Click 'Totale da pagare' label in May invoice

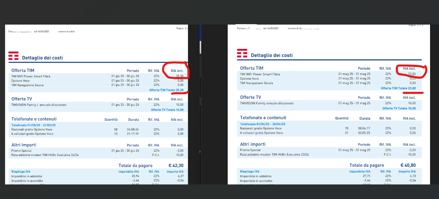[367, 165]
